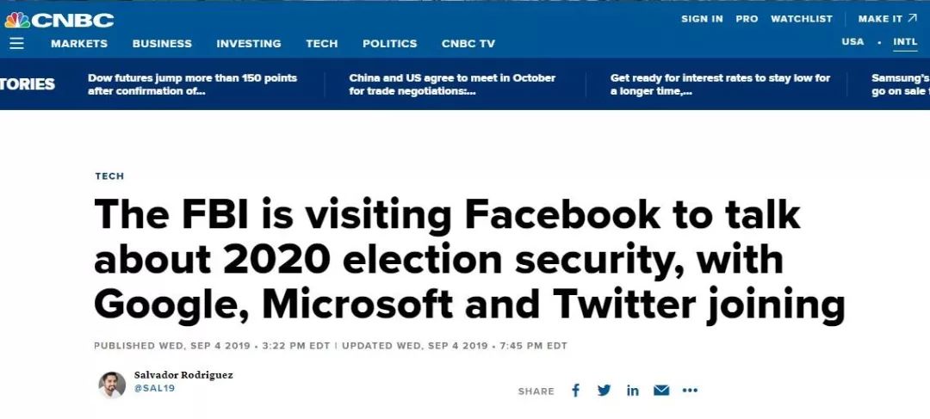The height and width of the screenshot is (419, 930).
Task: Open the Watchlist page
Action: click(x=802, y=19)
